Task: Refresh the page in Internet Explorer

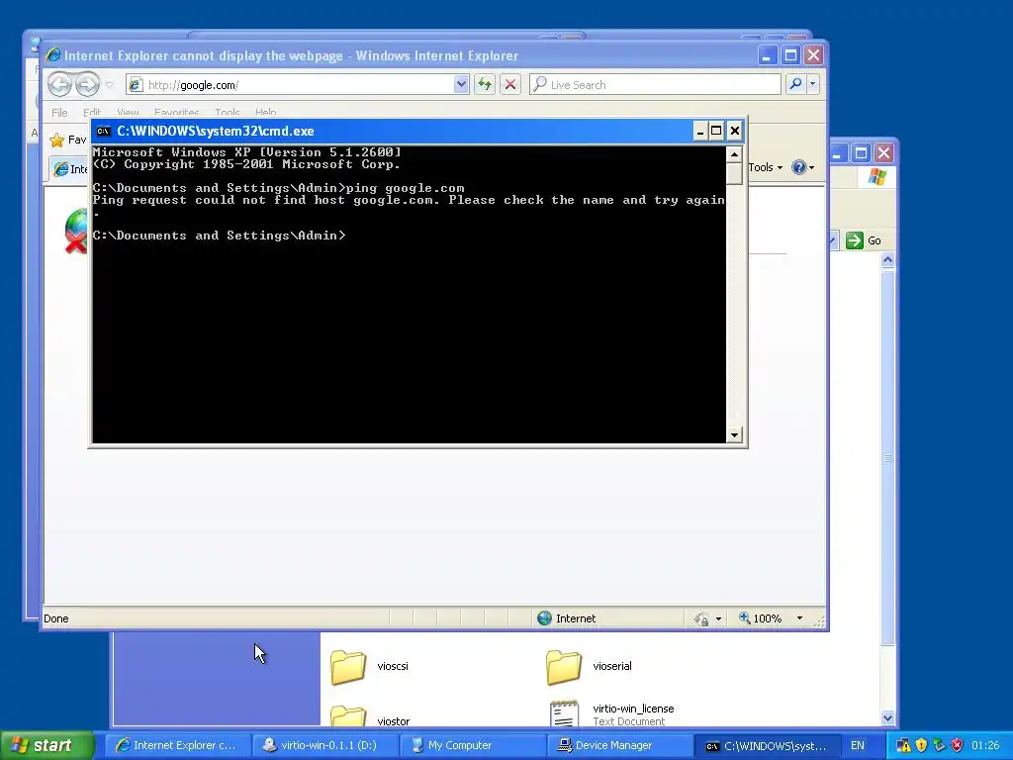Action: tap(485, 84)
